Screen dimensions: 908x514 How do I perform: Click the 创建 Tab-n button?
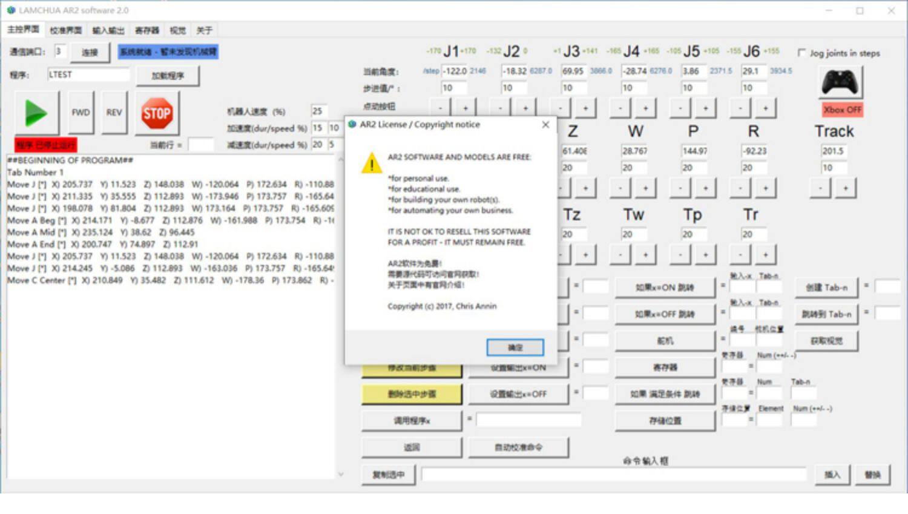[x=827, y=288]
